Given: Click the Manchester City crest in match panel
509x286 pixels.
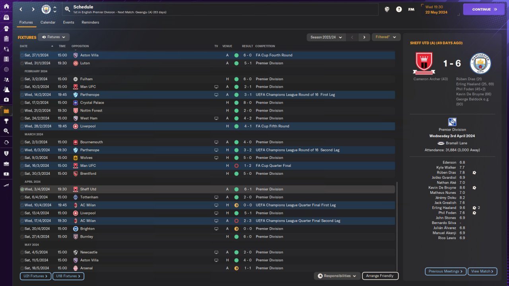Looking at the screenshot, I should [480, 64].
